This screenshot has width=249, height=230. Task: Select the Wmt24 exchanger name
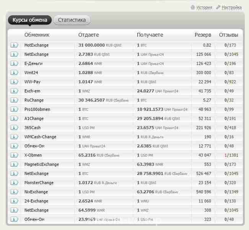[31, 73]
